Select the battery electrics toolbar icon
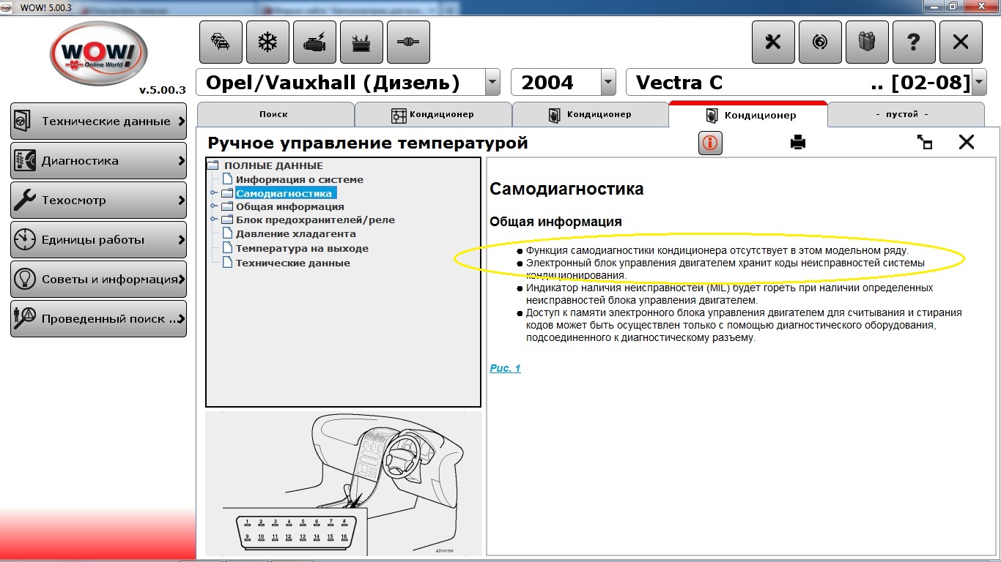This screenshot has width=1001, height=562. pyautogui.click(x=361, y=42)
